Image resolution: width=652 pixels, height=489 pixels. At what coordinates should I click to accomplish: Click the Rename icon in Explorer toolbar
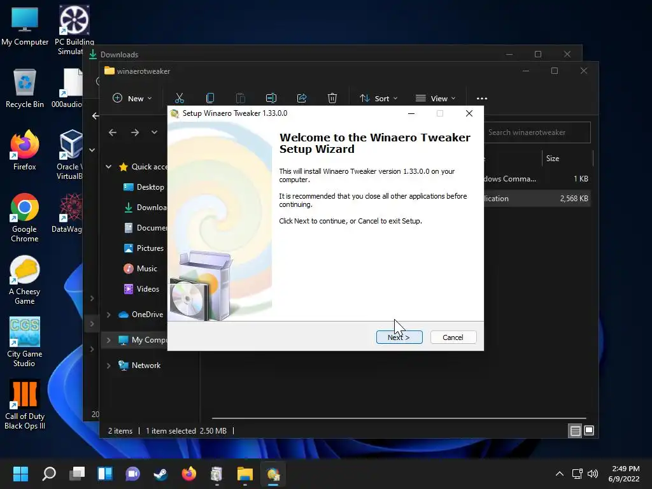(x=271, y=99)
